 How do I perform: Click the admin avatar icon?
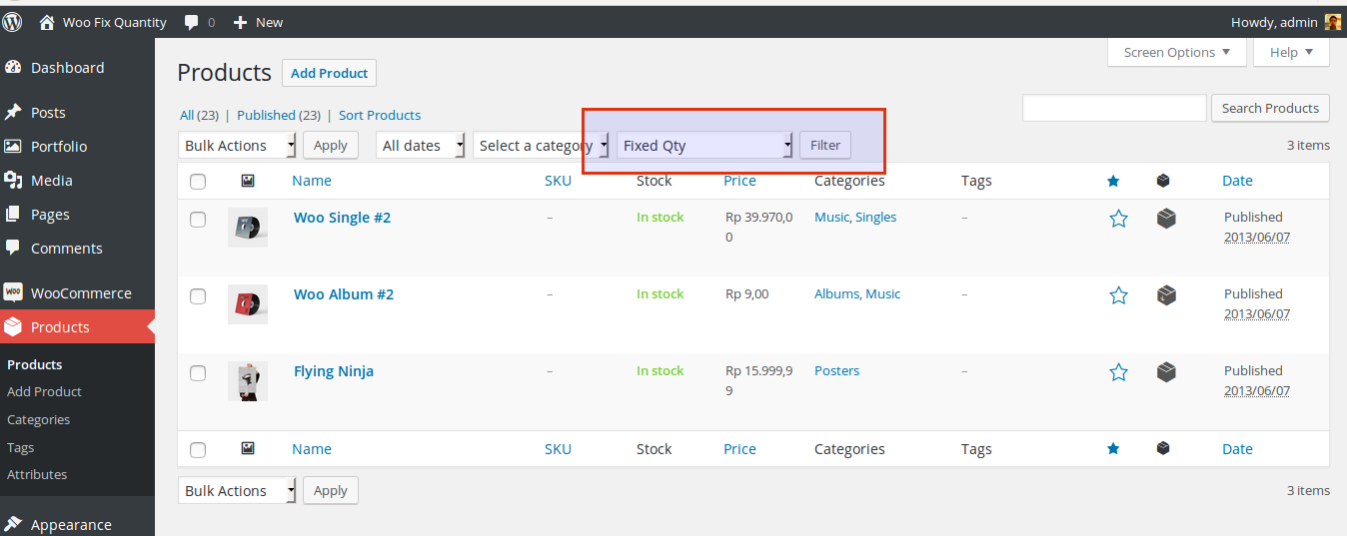(1333, 22)
